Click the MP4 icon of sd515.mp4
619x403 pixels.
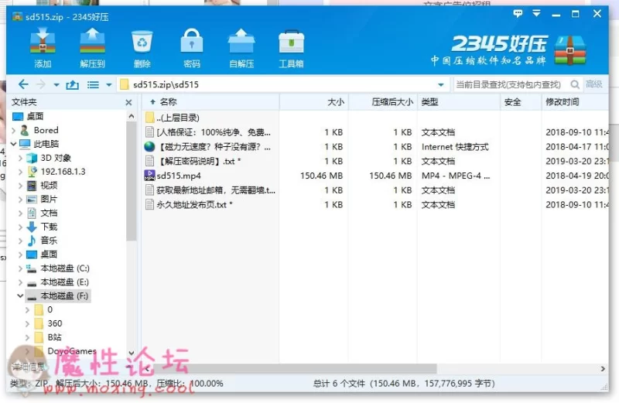[x=149, y=176]
